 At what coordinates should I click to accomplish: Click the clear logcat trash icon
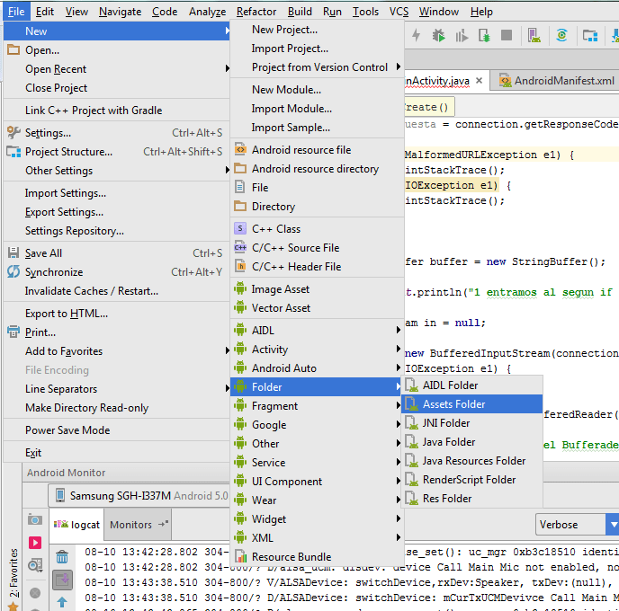pos(62,556)
